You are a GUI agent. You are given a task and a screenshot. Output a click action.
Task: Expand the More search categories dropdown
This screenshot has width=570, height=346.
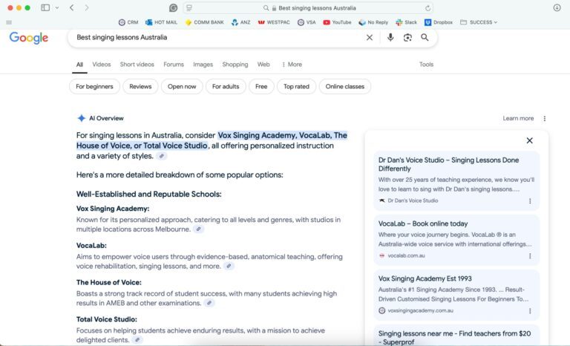click(292, 65)
